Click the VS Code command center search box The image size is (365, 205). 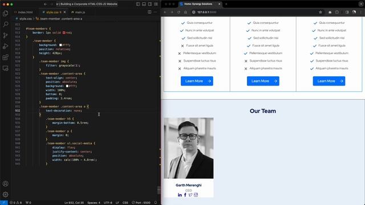[x=87, y=4]
